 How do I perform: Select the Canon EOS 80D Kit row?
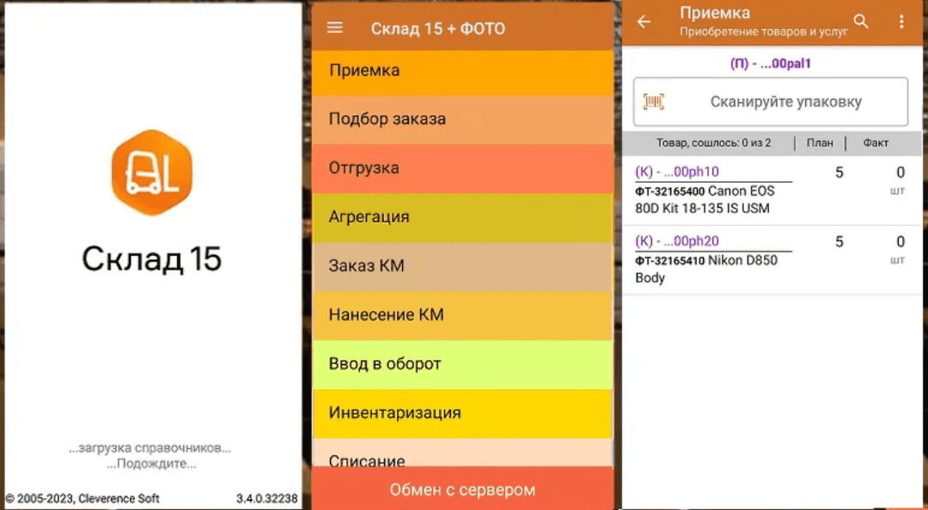(x=770, y=191)
